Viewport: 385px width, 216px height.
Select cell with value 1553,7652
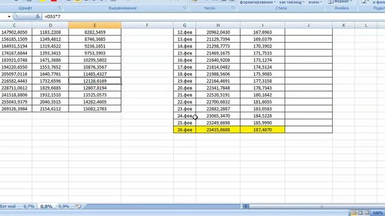[51, 67]
